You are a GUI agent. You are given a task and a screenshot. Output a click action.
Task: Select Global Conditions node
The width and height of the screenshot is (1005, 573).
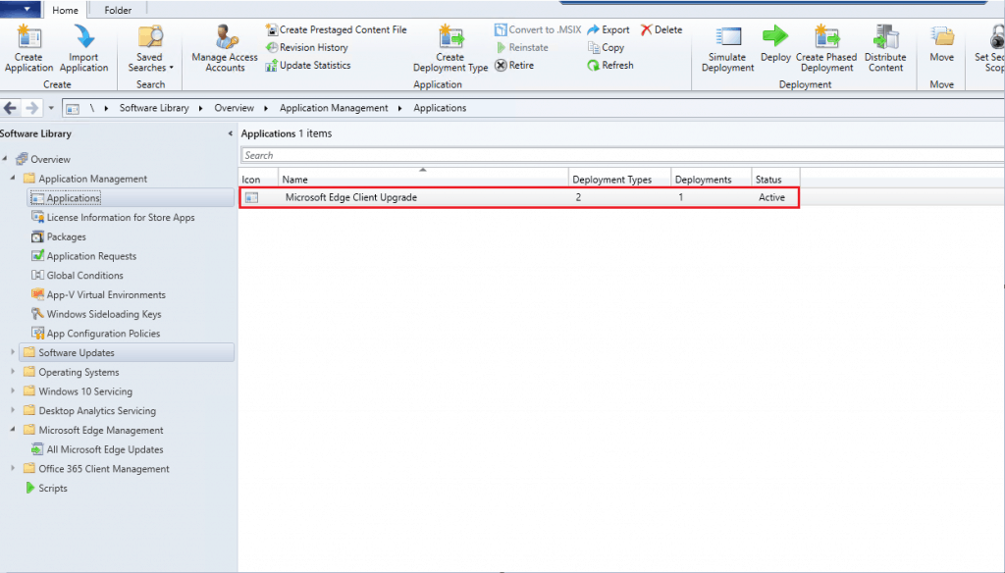pyautogui.click(x=84, y=275)
